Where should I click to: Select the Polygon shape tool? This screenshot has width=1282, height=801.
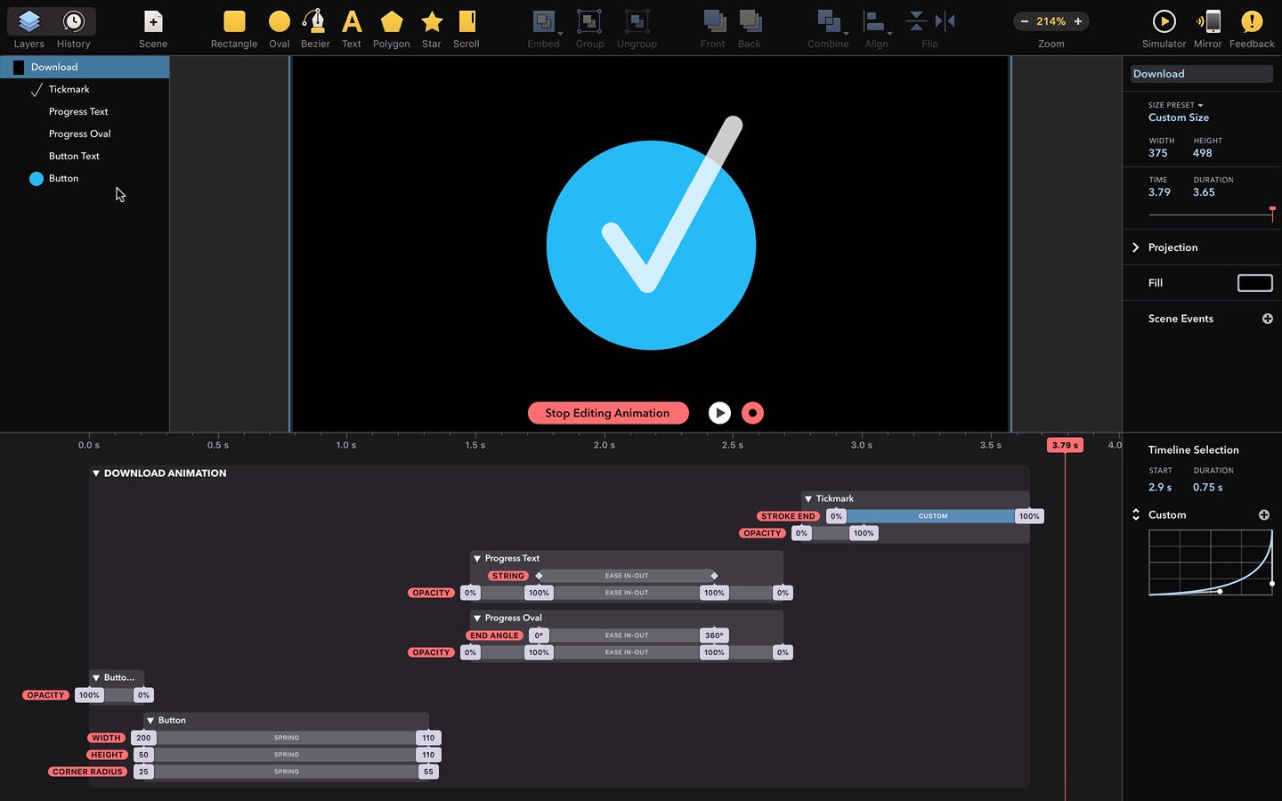(x=391, y=28)
